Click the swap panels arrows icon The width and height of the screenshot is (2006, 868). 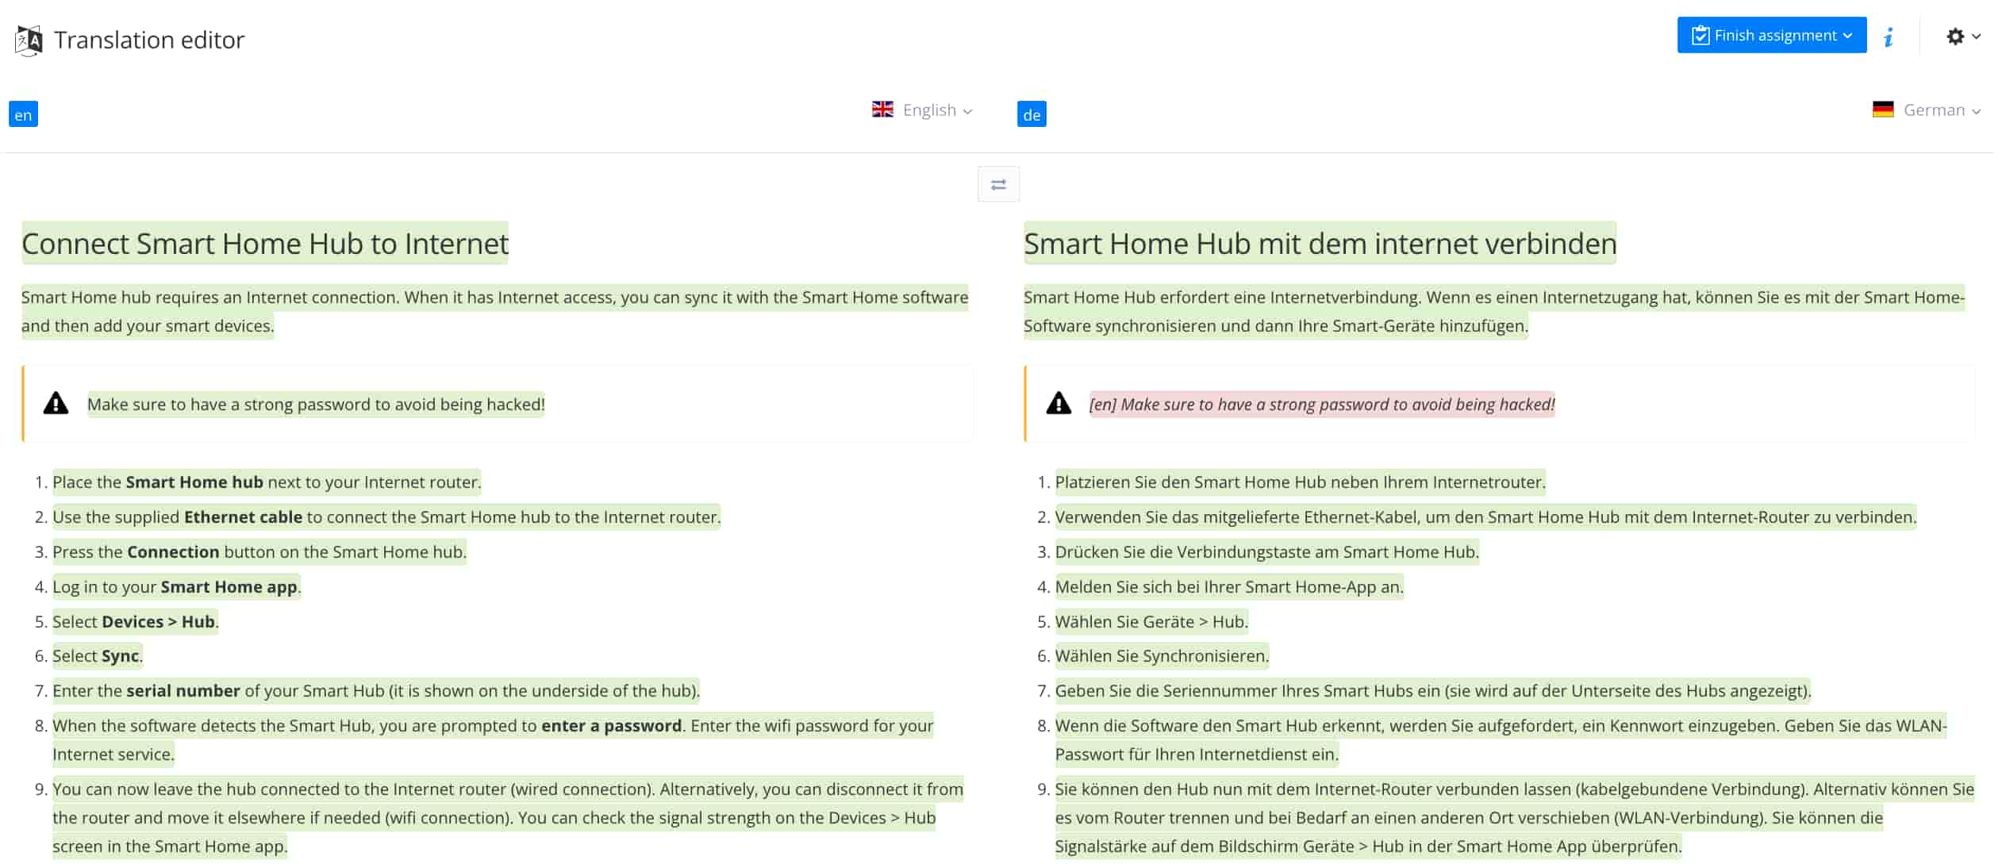pyautogui.click(x=998, y=185)
